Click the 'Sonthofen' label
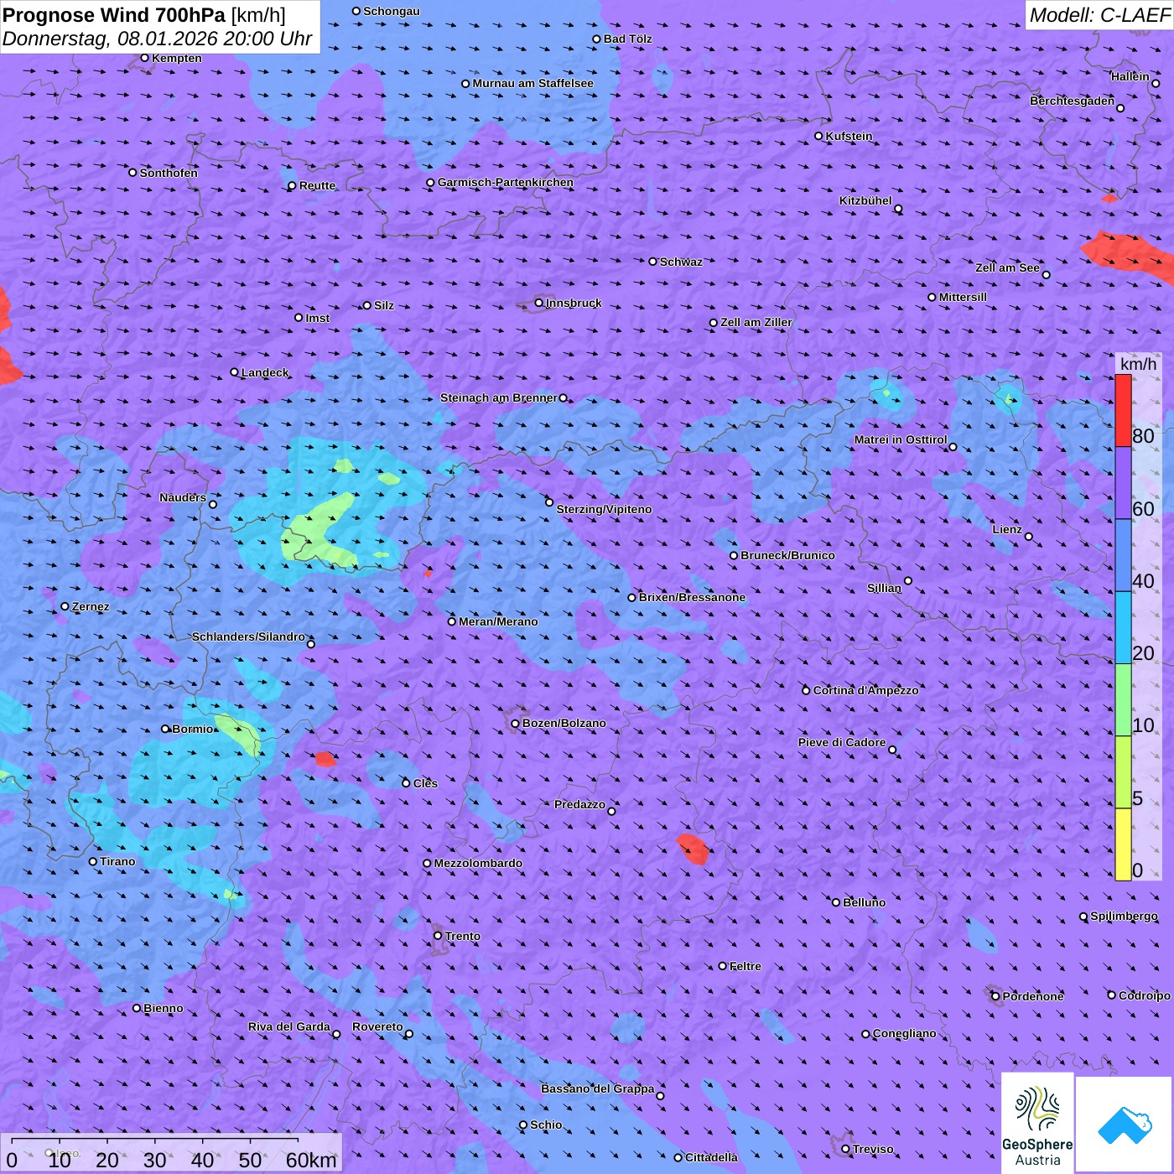 coord(169,173)
